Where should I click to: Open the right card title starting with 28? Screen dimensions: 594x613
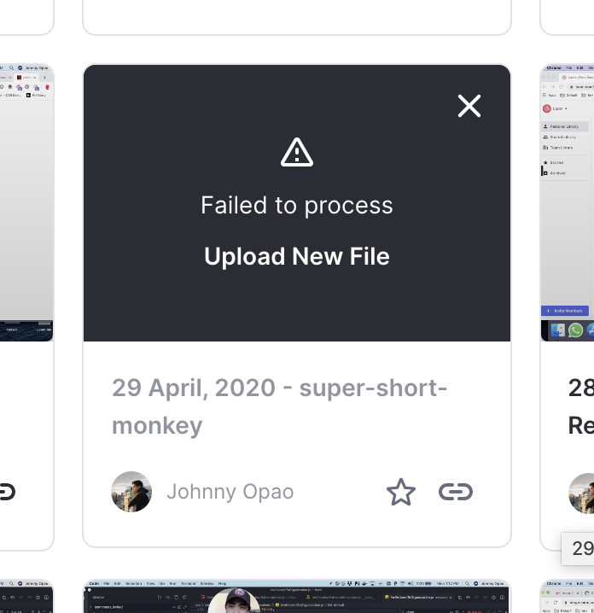[x=581, y=406]
